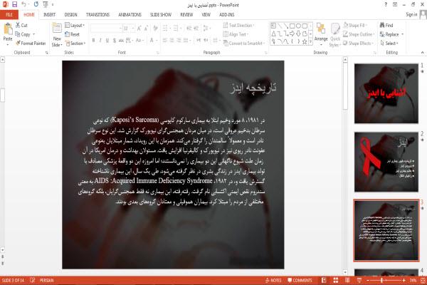This screenshot has width=427, height=285.
Task: Save the presentation using the floppy disk icon
Action: click(14, 4)
